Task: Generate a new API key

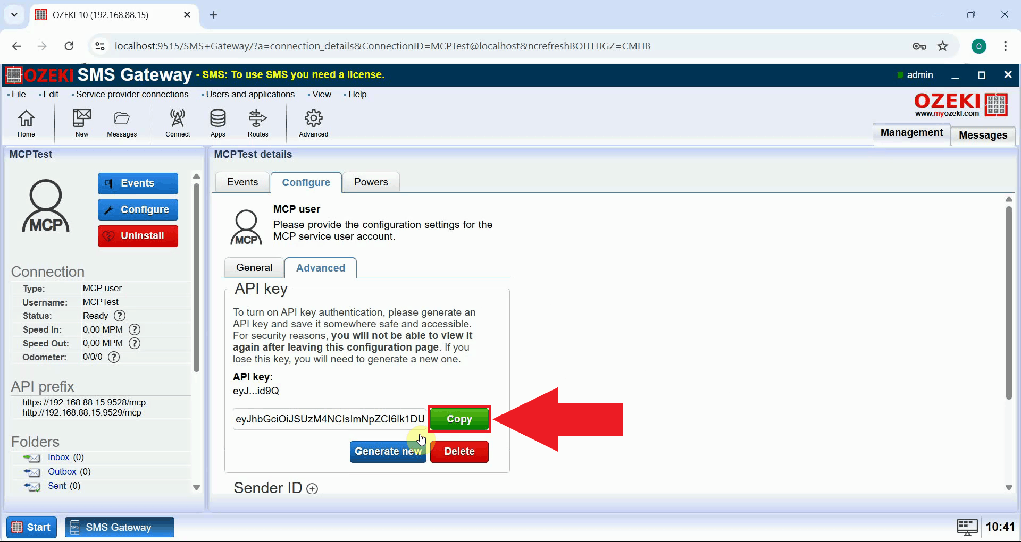Action: tap(388, 451)
